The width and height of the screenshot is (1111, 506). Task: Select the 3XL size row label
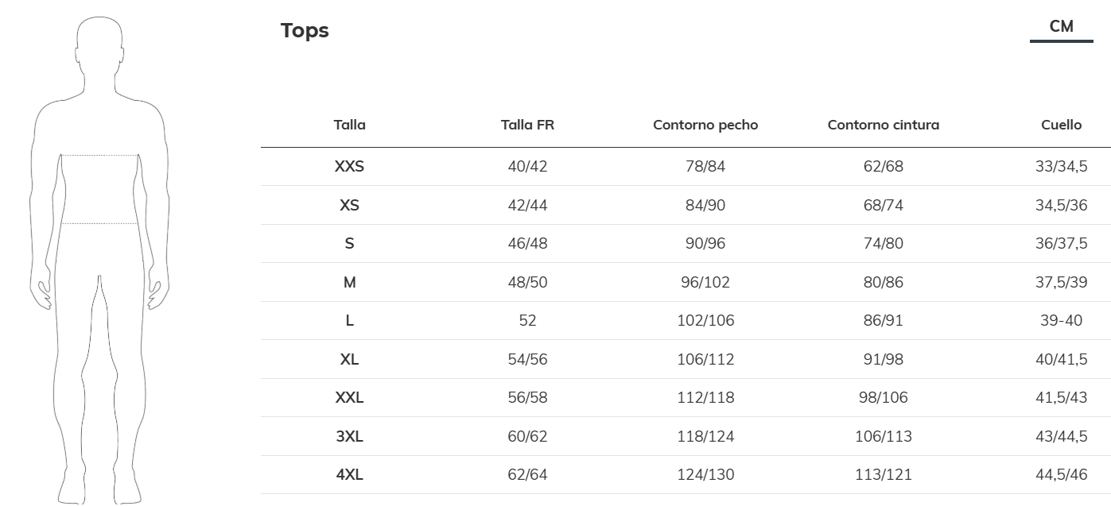tap(349, 436)
